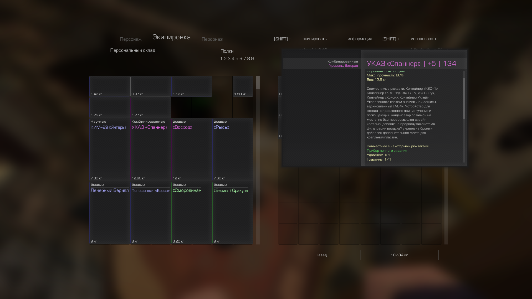Click the character inventory scrollbar

446,205
